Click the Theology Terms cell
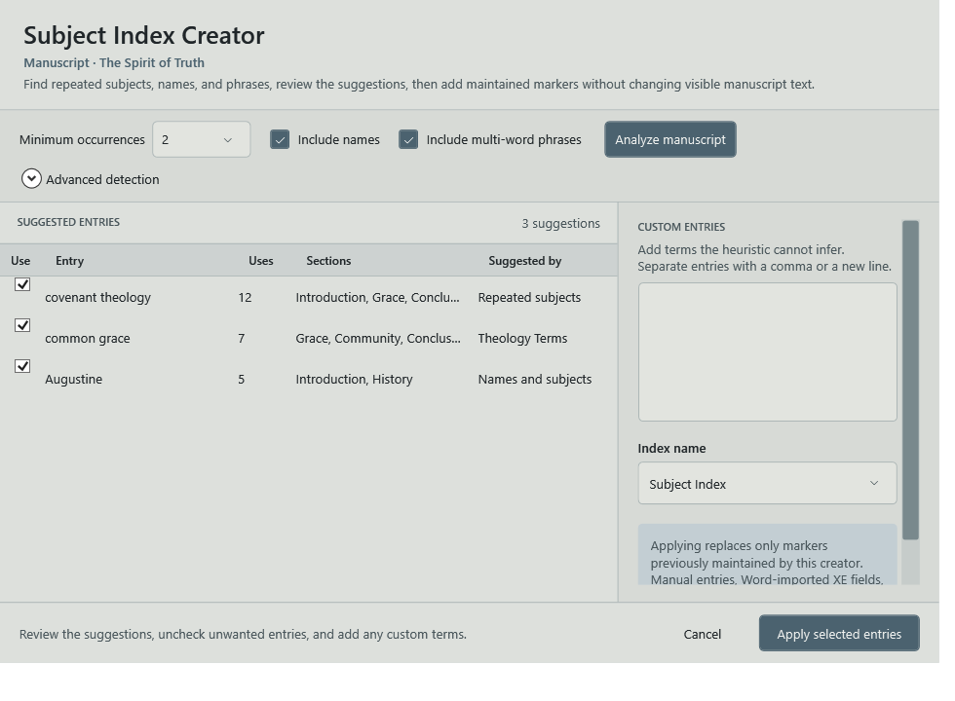The height and width of the screenshot is (701, 955). tap(522, 339)
